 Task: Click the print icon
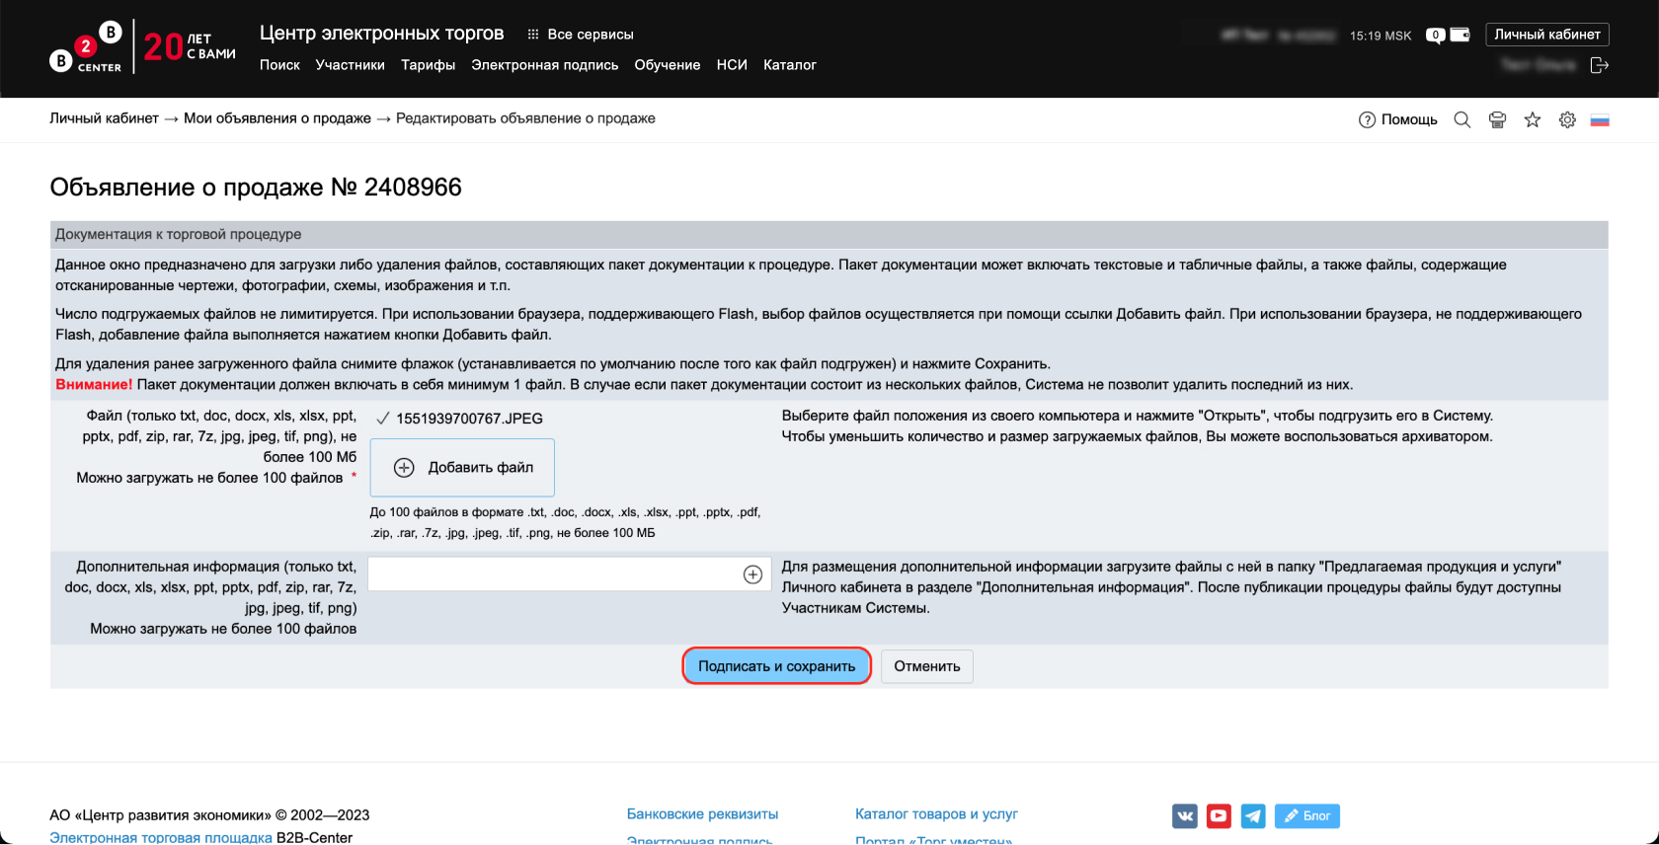(x=1497, y=119)
